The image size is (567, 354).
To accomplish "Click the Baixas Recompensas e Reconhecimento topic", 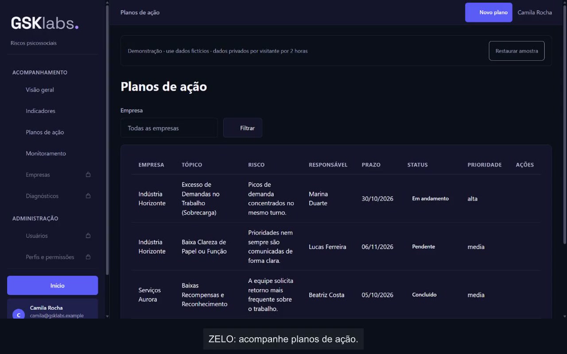I will coord(205,295).
